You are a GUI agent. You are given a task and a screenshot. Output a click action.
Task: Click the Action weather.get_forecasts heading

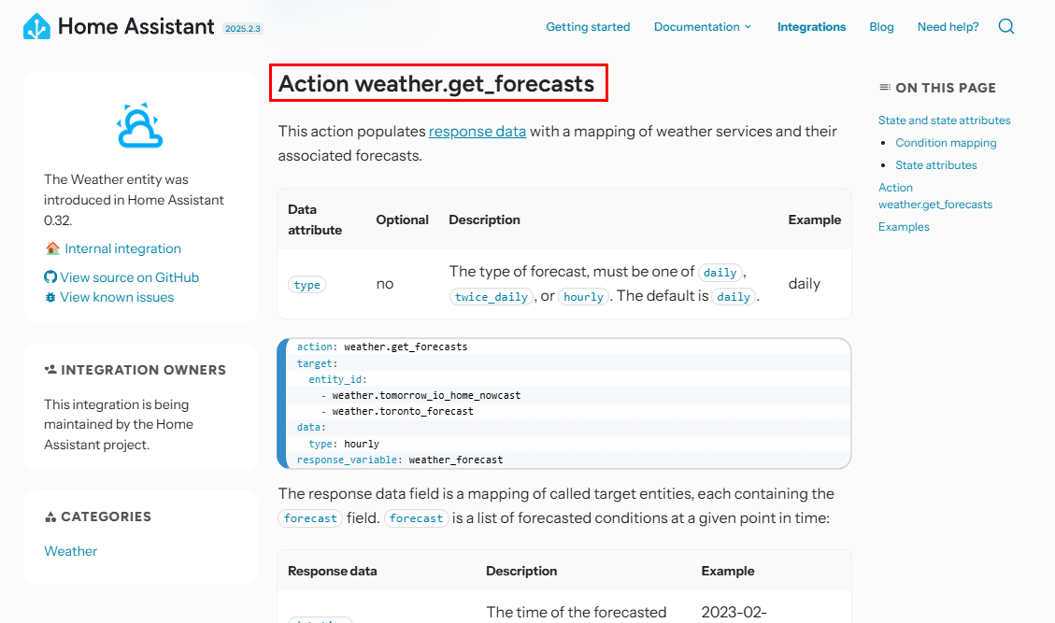coord(436,83)
